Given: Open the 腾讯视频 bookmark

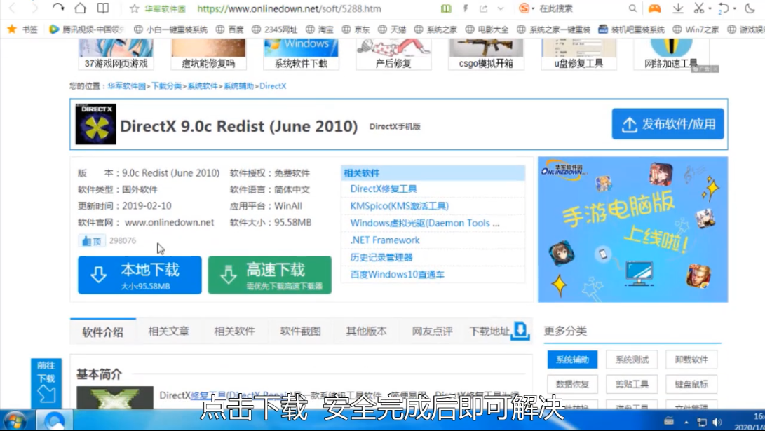Looking at the screenshot, I should click(87, 29).
